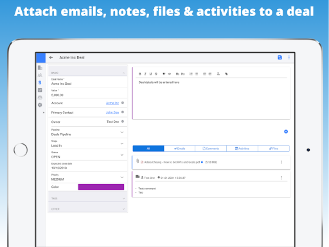
Task: Expand the Tags section
Action: point(88,198)
